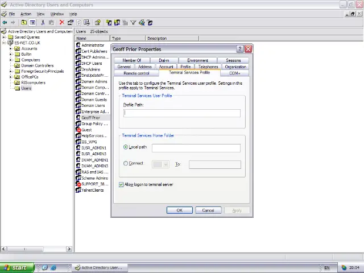Select the Local path radio button
Viewport: 364px width, 273px height.
[126, 147]
